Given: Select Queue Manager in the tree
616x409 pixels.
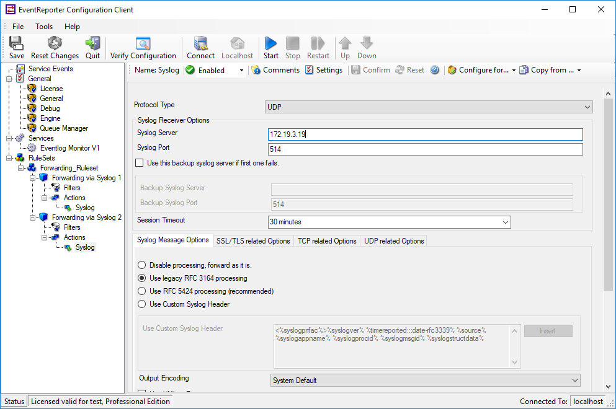Looking at the screenshot, I should (64, 128).
